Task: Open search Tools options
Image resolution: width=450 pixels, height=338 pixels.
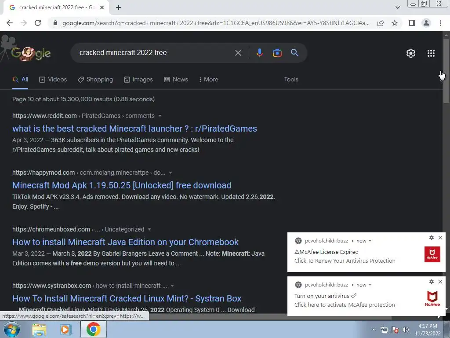Action: (291, 80)
